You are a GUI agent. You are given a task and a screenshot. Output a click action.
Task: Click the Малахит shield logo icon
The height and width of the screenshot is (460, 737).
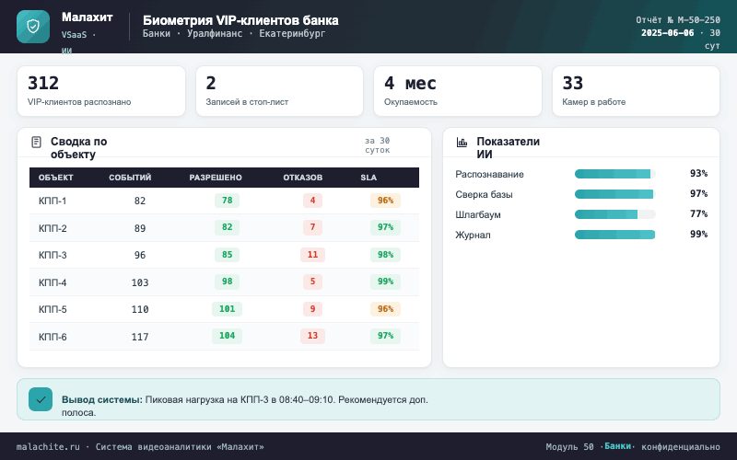pyautogui.click(x=33, y=27)
